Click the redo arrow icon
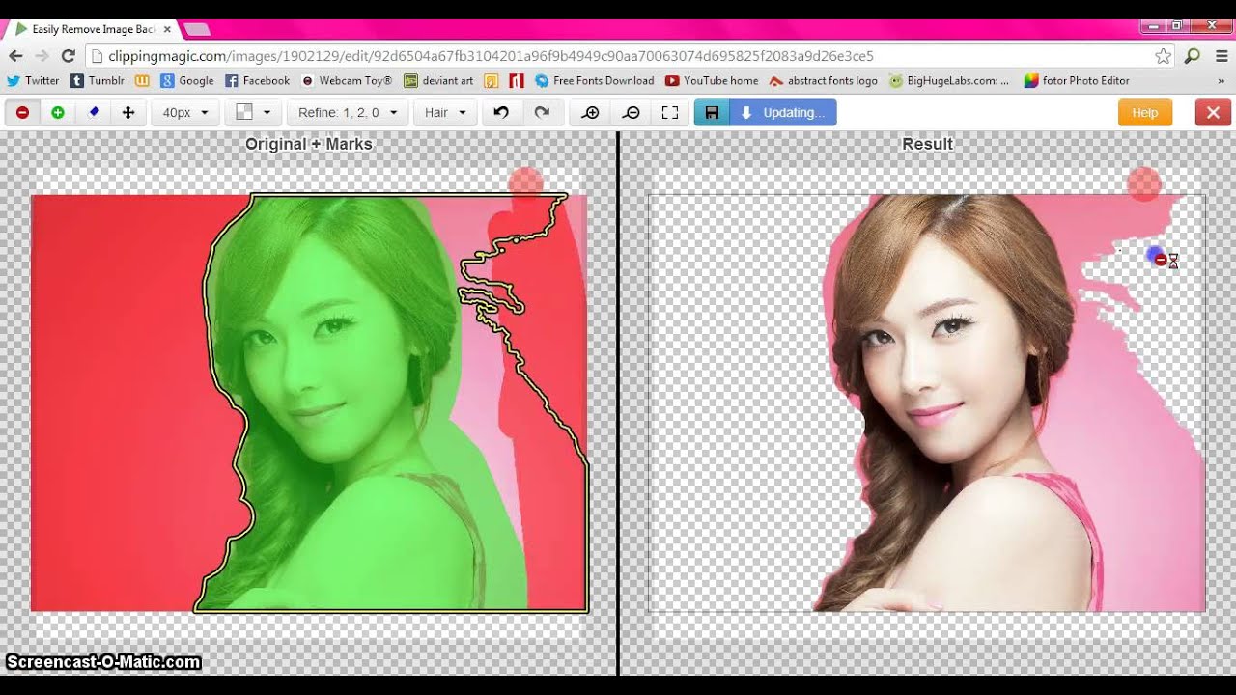 [x=542, y=113]
